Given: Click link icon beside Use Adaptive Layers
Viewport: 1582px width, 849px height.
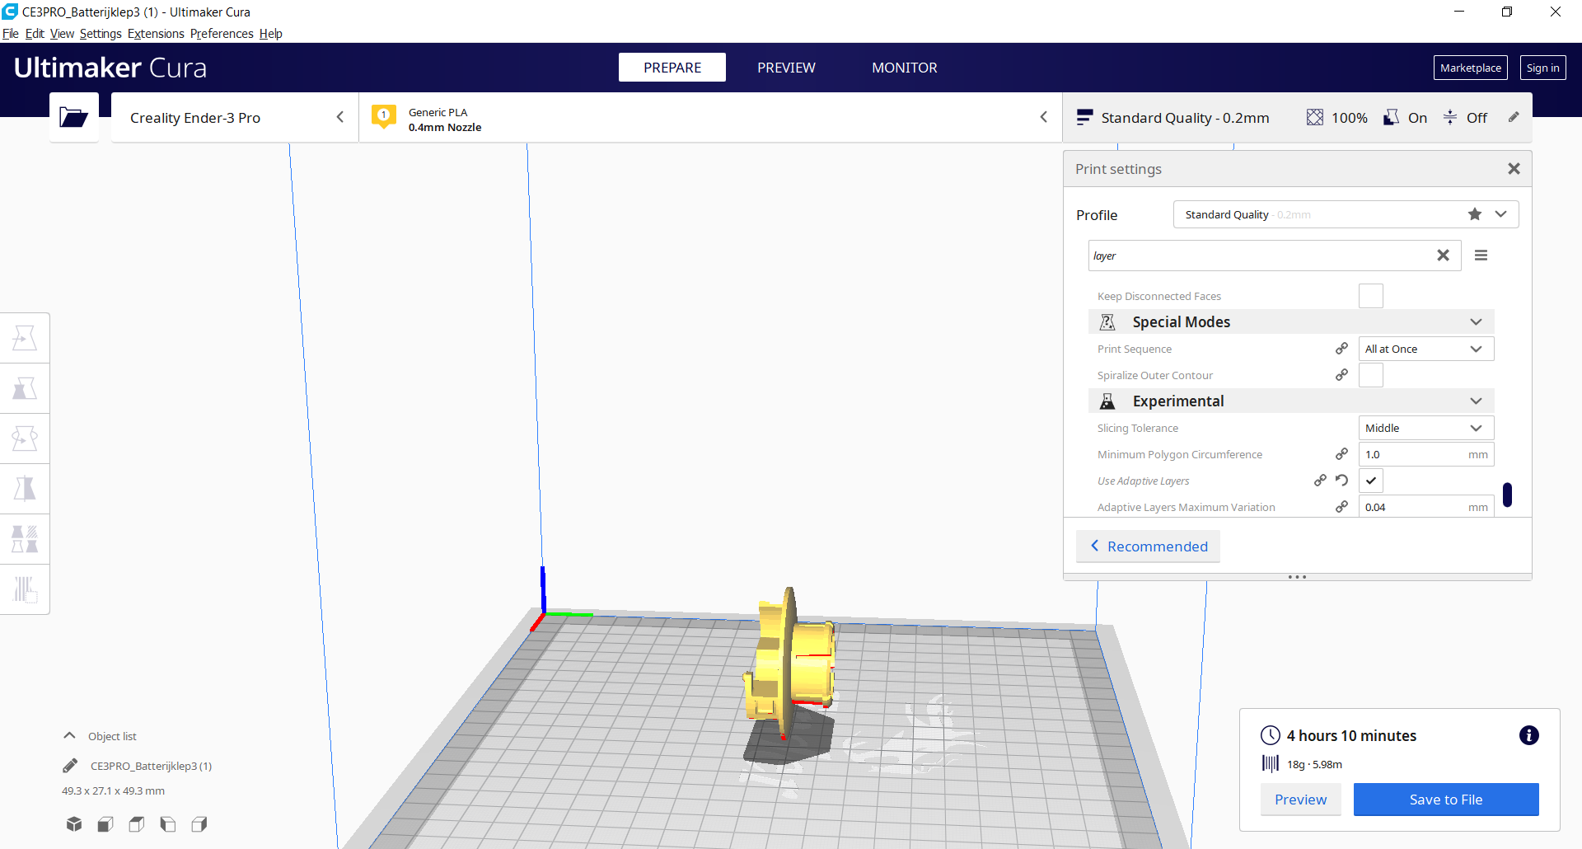Looking at the screenshot, I should [x=1320, y=481].
